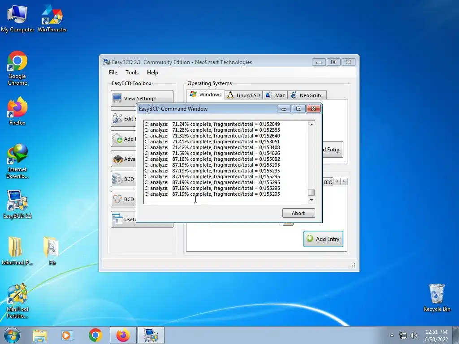The image size is (459, 344).
Task: Launch Firefox desktop shortcut
Action: click(17, 111)
